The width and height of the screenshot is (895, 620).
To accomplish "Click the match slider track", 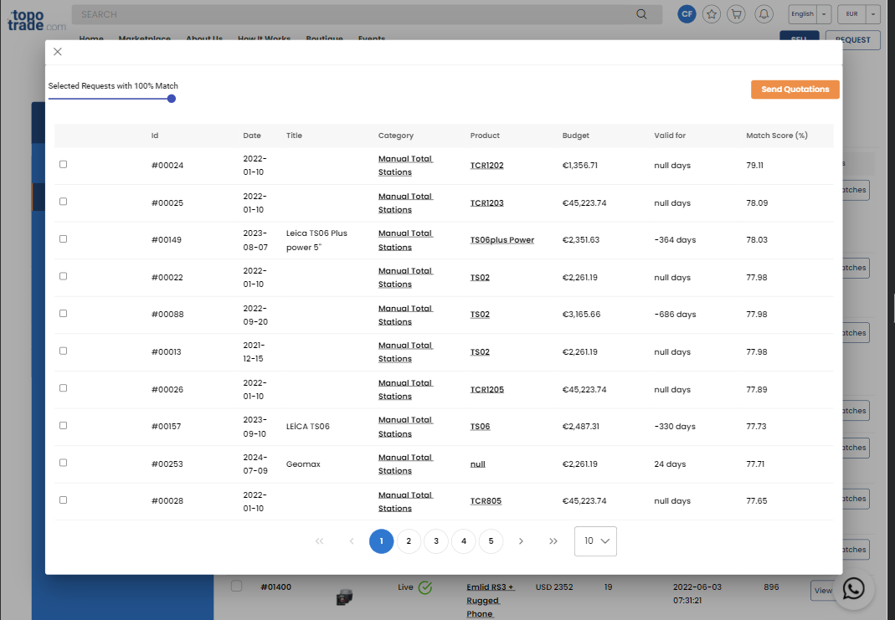I will point(109,99).
